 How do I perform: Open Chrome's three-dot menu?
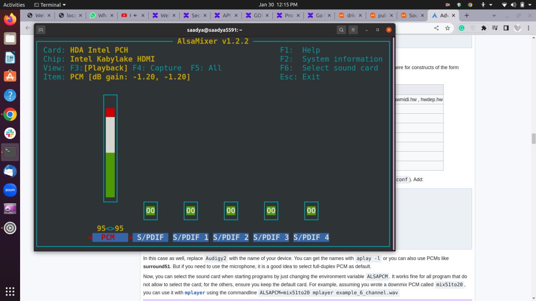pyautogui.click(x=529, y=28)
